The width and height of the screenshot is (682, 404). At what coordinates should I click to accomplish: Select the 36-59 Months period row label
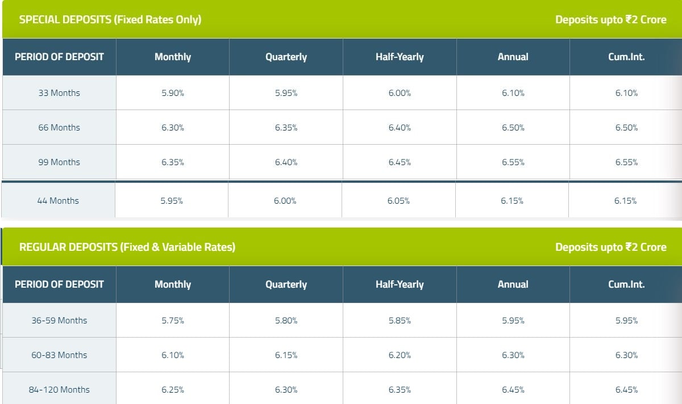59,321
